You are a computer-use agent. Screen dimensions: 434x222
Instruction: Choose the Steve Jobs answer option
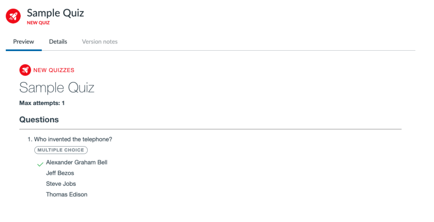61,184
